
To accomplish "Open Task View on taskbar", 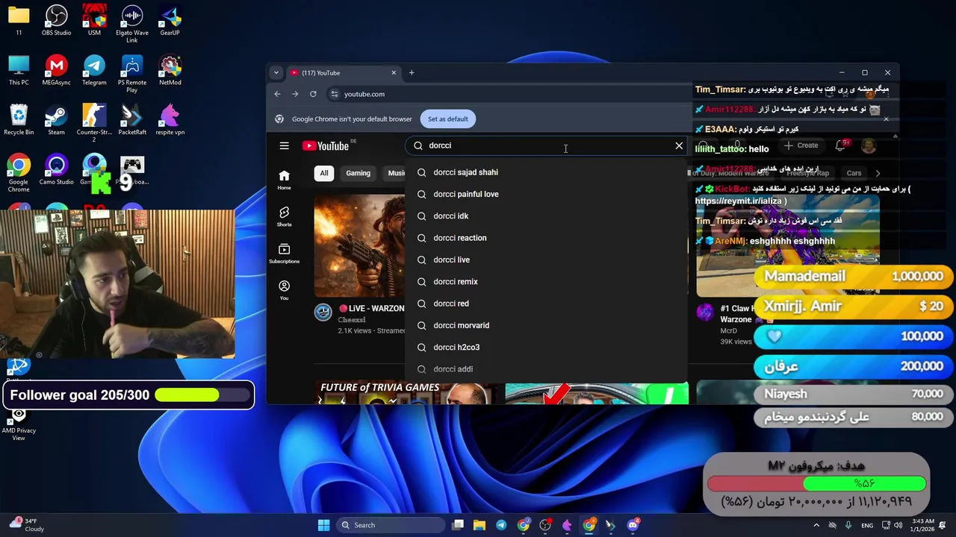I will click(x=458, y=525).
